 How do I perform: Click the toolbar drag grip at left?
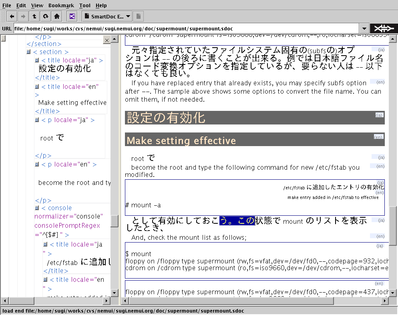pyautogui.click(x=3, y=16)
